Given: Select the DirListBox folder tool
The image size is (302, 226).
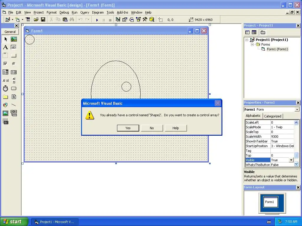Looking at the screenshot, I should (x=6, y=97).
